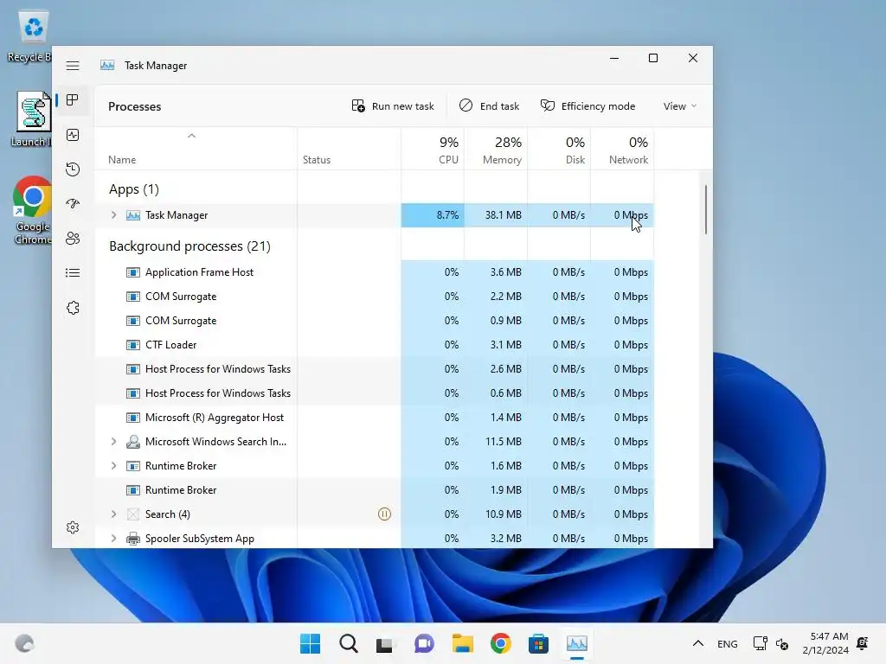Viewport: 886px width, 664px height.
Task: Open Google Chrome from the taskbar
Action: point(501,643)
